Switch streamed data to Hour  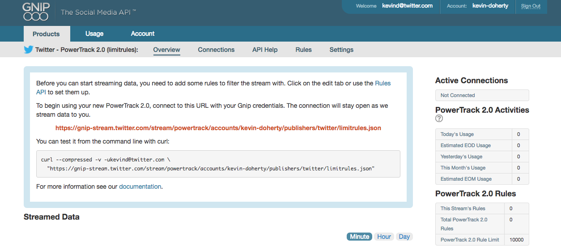[384, 237]
